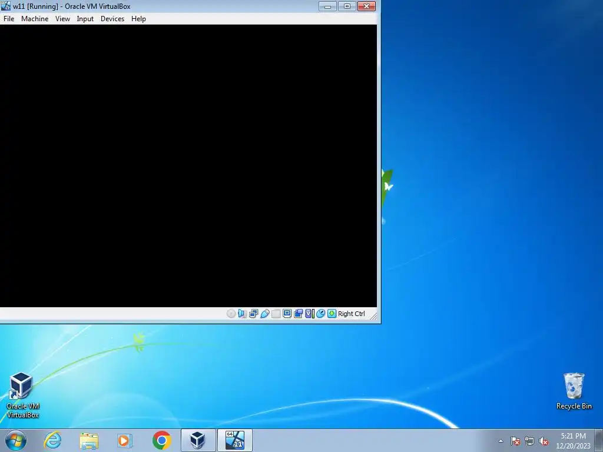Click the network tray icon
The image size is (603, 452).
click(x=529, y=441)
